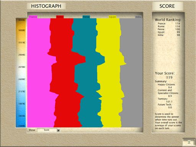Select the Persia legend label
Screen dimensions: 196x147
click(86, 17)
